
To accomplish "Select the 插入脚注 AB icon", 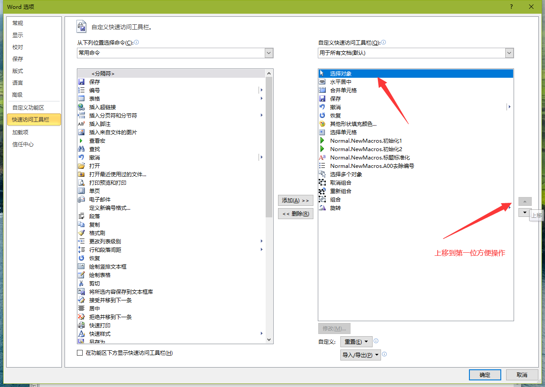I will point(81,124).
